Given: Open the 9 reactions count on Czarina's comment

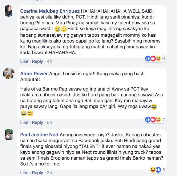Looking at the screenshot, I should [x=164, y=59].
